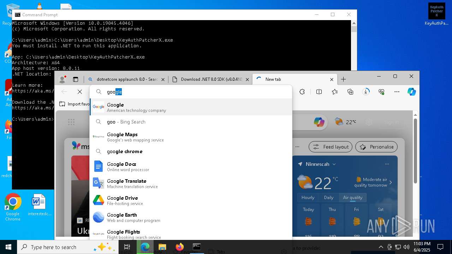This screenshot has height=254, width=452.
Task: Click the taskbar search box
Action: point(68,247)
